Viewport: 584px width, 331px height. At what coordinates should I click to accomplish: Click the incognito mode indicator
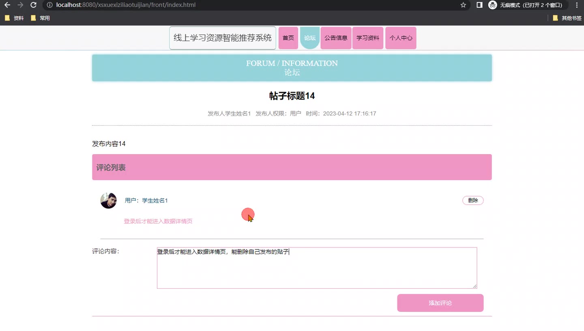coord(527,5)
